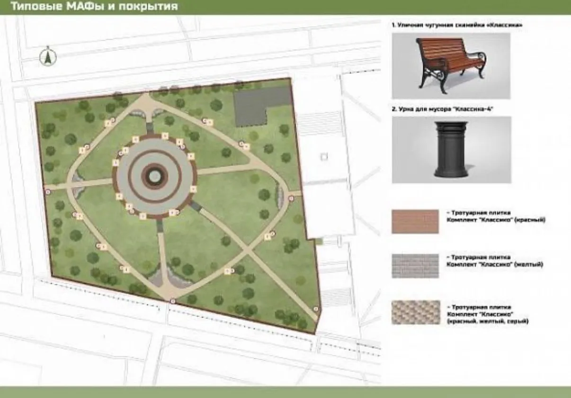Open the cast-iron bench «Классика» picture
This screenshot has width=571, height=398.
(x=451, y=65)
